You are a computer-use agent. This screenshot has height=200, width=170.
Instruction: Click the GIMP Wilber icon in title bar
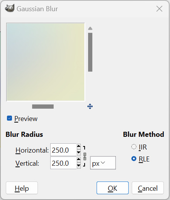click(10, 8)
